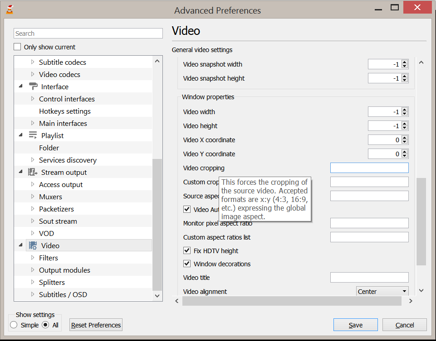This screenshot has width=436, height=341.
Task: Select Simple show settings radio
Action: pyautogui.click(x=14, y=325)
